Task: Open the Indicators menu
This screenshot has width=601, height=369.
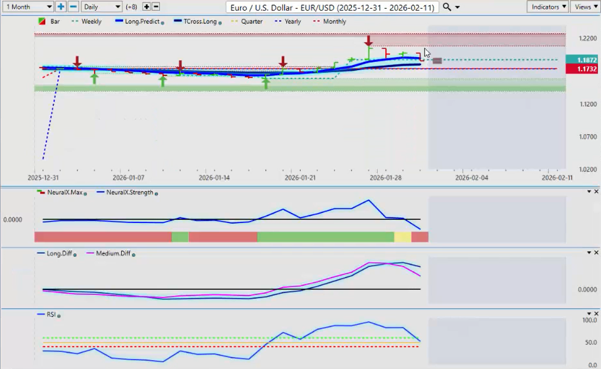Action: [547, 6]
